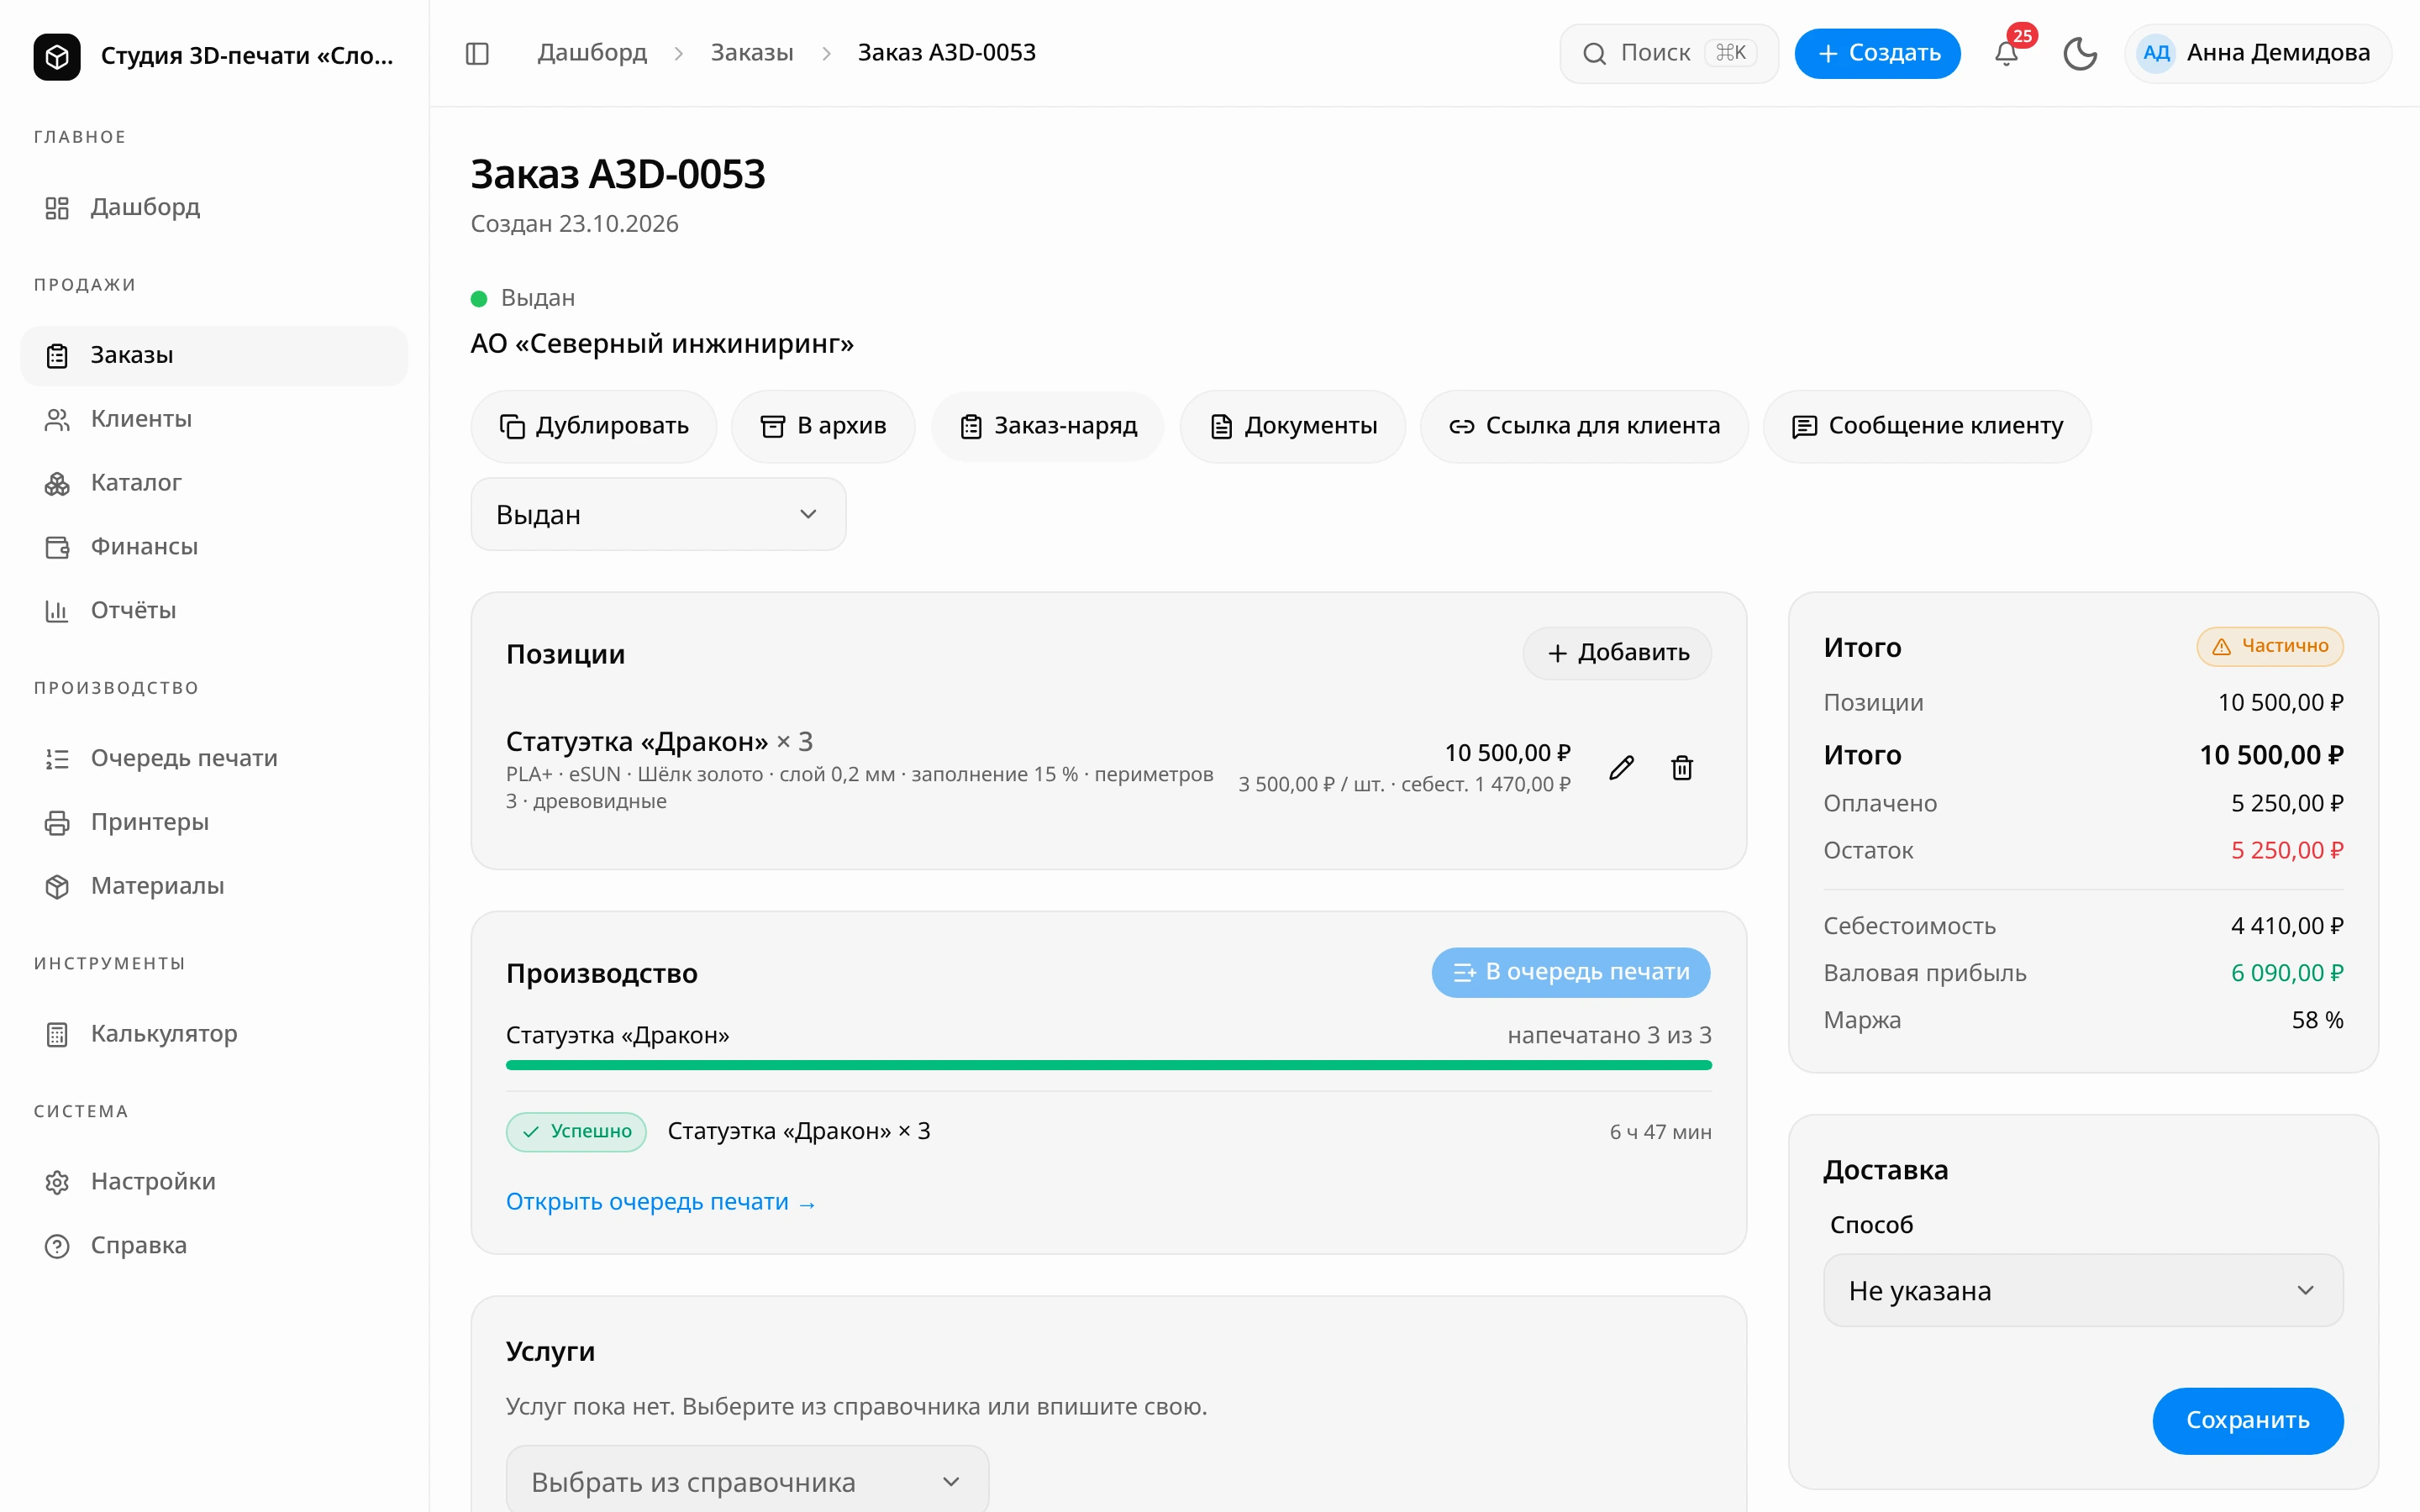Expand the Выдан status dropdown
The width and height of the screenshot is (2420, 1512).
click(658, 514)
